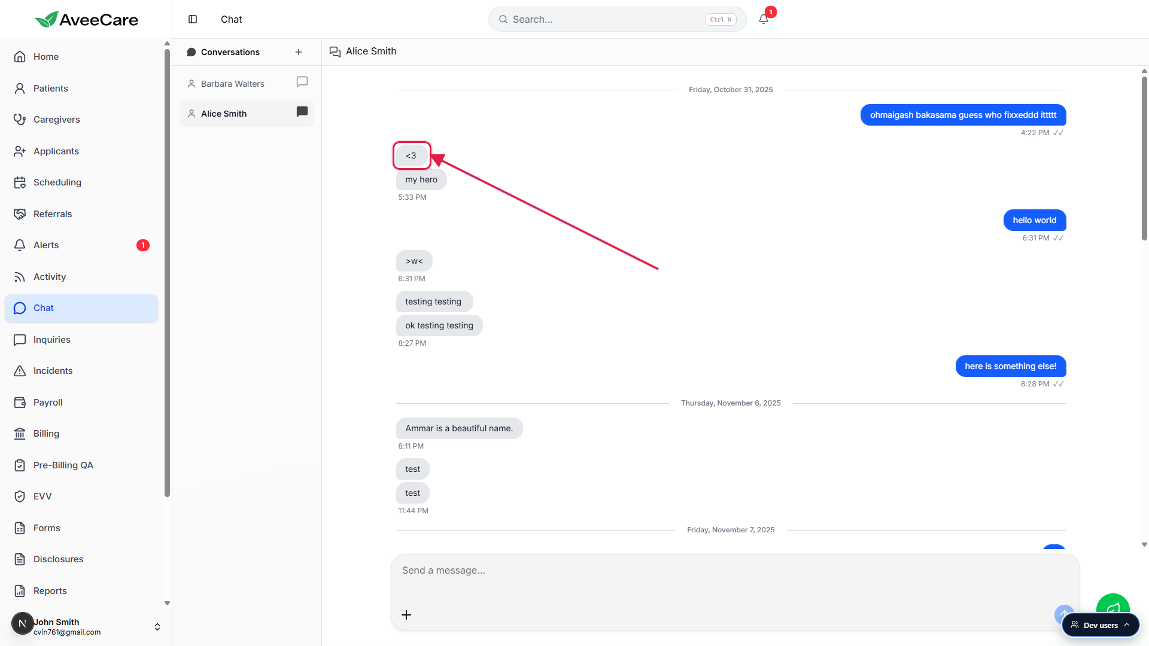The width and height of the screenshot is (1149, 646).
Task: Click the Thursday, November 6, 2025 date label
Action: (731, 403)
